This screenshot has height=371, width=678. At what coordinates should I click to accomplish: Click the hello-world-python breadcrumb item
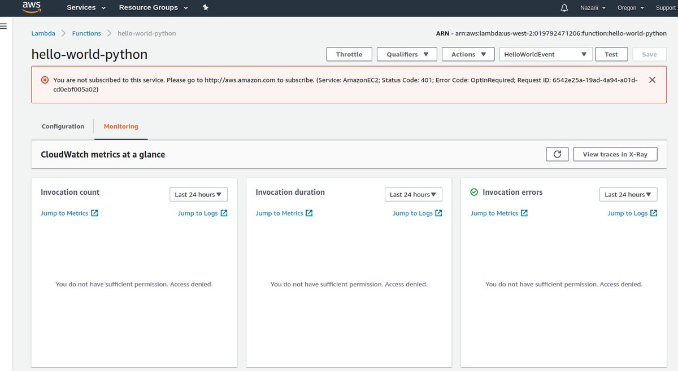tap(147, 33)
